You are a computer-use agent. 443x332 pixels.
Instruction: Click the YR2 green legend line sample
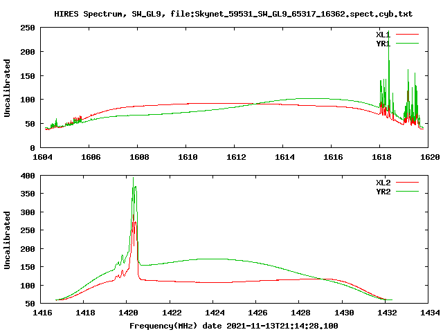(407, 192)
